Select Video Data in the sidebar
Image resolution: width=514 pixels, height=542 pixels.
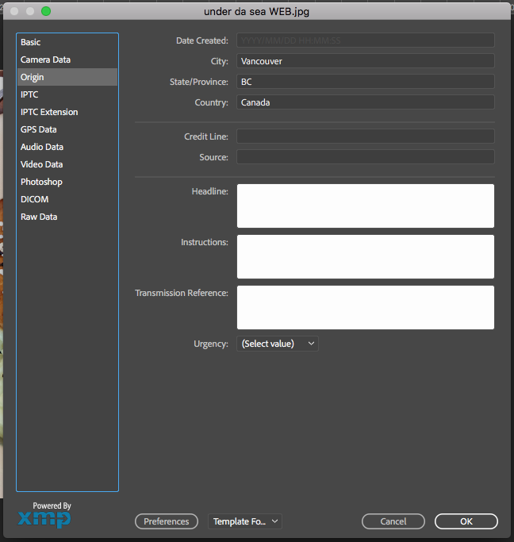[41, 164]
